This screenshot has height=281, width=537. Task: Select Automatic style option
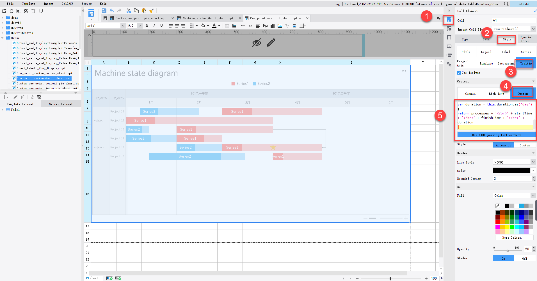tap(503, 145)
